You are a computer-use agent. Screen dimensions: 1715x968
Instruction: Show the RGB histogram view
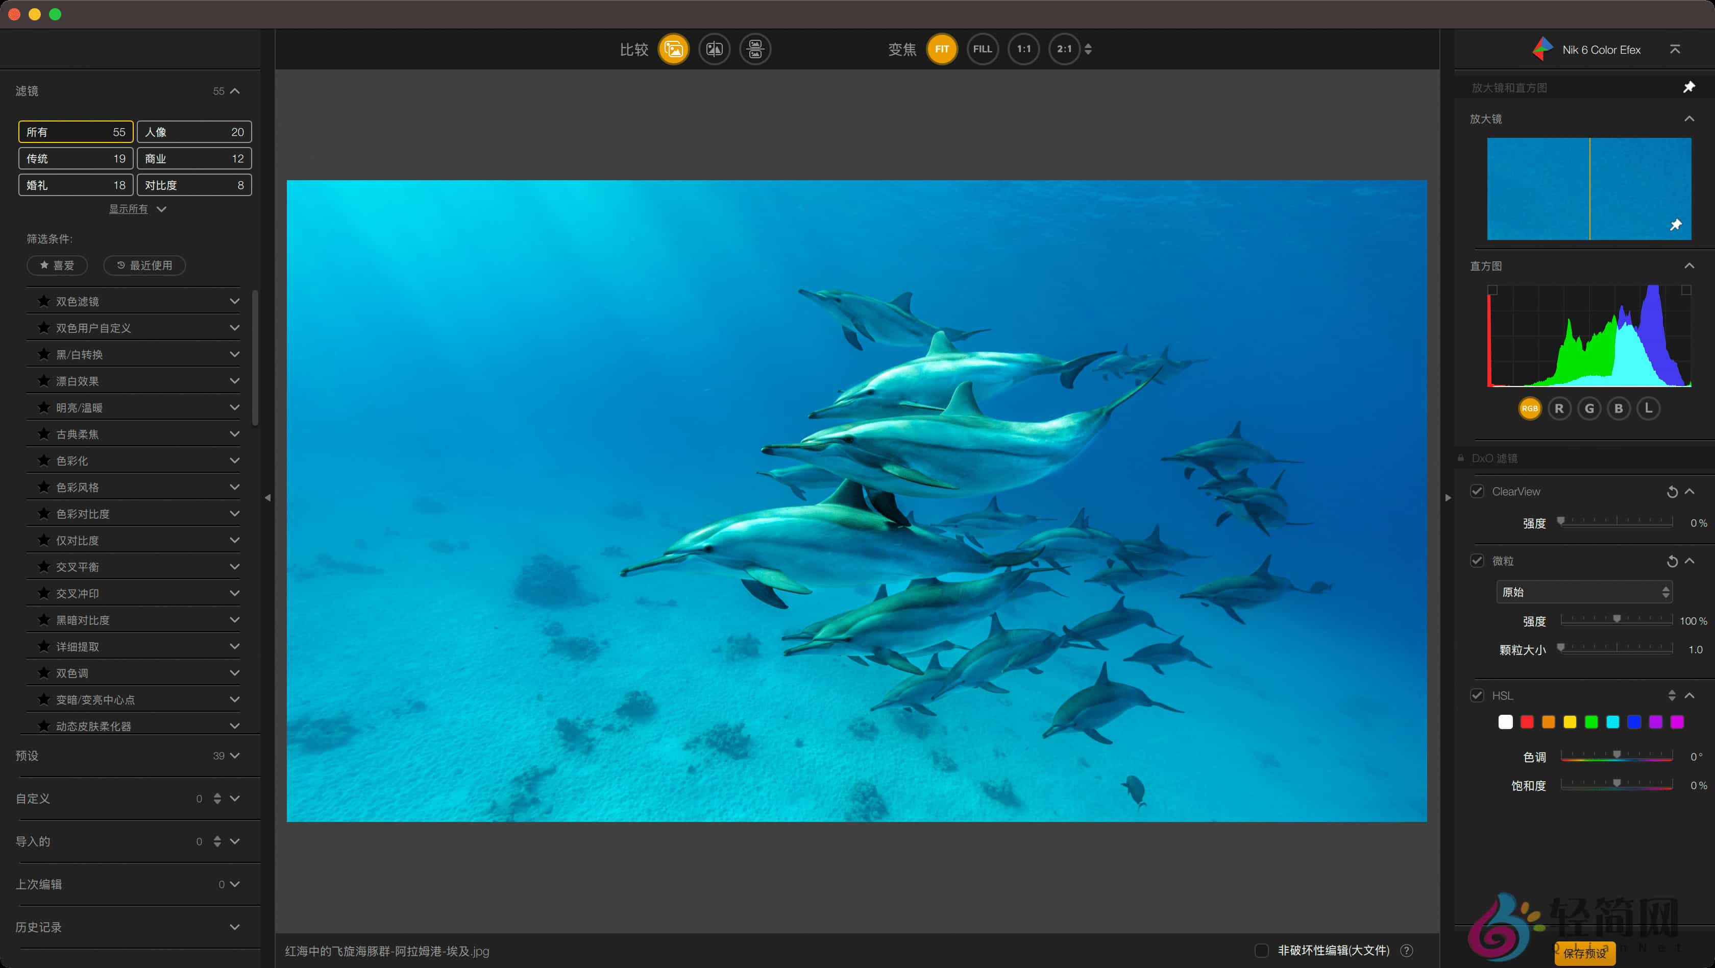pos(1529,408)
